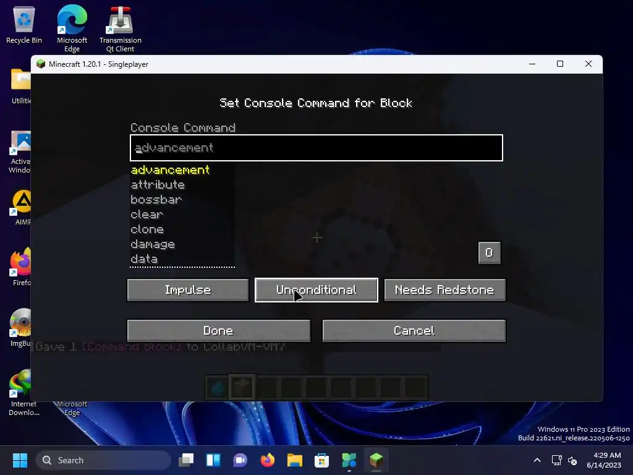Focus the Console Command input field

point(316,148)
